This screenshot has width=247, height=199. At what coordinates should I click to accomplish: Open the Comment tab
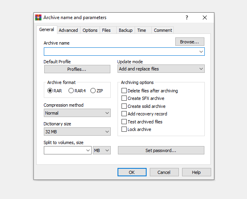tap(163, 30)
